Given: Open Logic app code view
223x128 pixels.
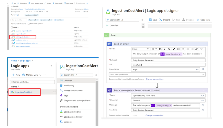Looking at the screenshot, I should pyautogui.click(x=73, y=117).
